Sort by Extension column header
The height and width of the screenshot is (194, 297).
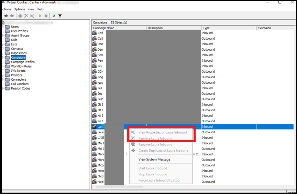click(275, 28)
